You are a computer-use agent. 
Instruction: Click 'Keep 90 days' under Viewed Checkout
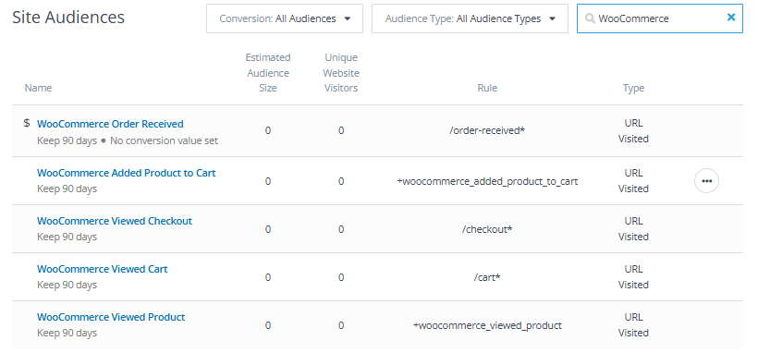point(67,237)
